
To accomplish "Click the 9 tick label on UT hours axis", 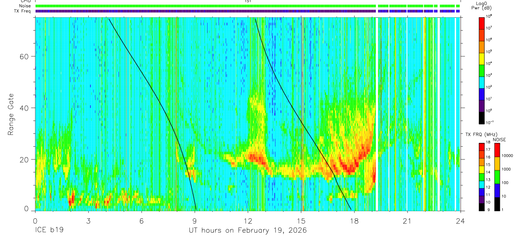I will click(x=194, y=221).
